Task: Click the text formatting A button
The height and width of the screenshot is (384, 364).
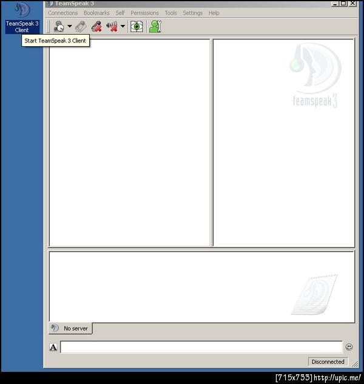Action: point(53,347)
